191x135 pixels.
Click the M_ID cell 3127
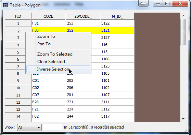[117, 37]
